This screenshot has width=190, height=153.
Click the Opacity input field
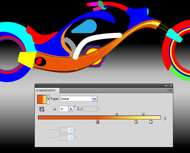pyautogui.click(x=64, y=130)
